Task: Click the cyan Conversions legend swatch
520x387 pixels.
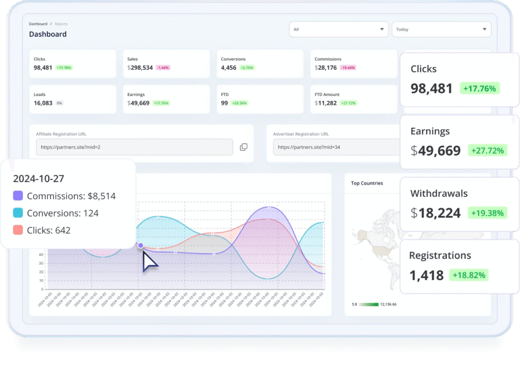Action: 18,213
